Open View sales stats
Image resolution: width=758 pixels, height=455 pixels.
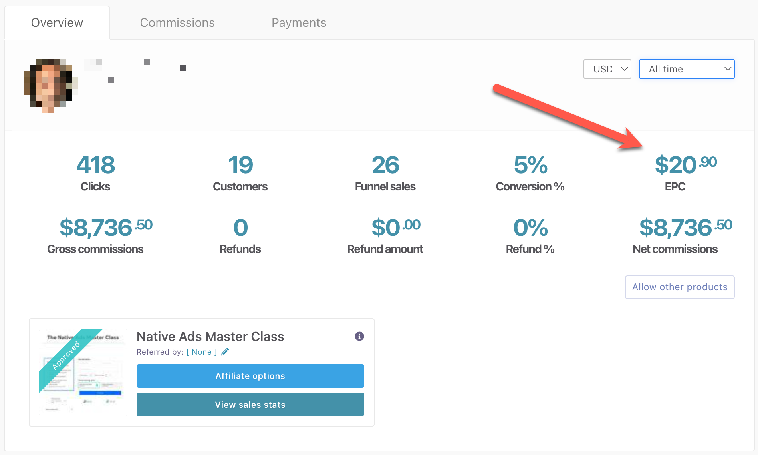click(250, 404)
